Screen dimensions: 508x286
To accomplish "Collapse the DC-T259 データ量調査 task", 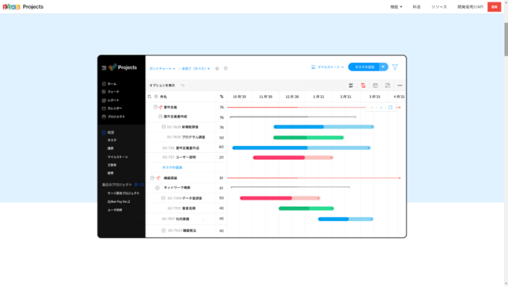I will (163, 198).
